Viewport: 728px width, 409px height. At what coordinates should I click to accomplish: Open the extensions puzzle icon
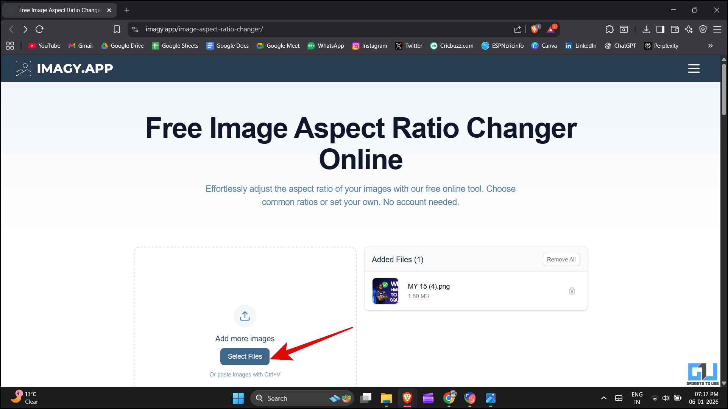[609, 29]
